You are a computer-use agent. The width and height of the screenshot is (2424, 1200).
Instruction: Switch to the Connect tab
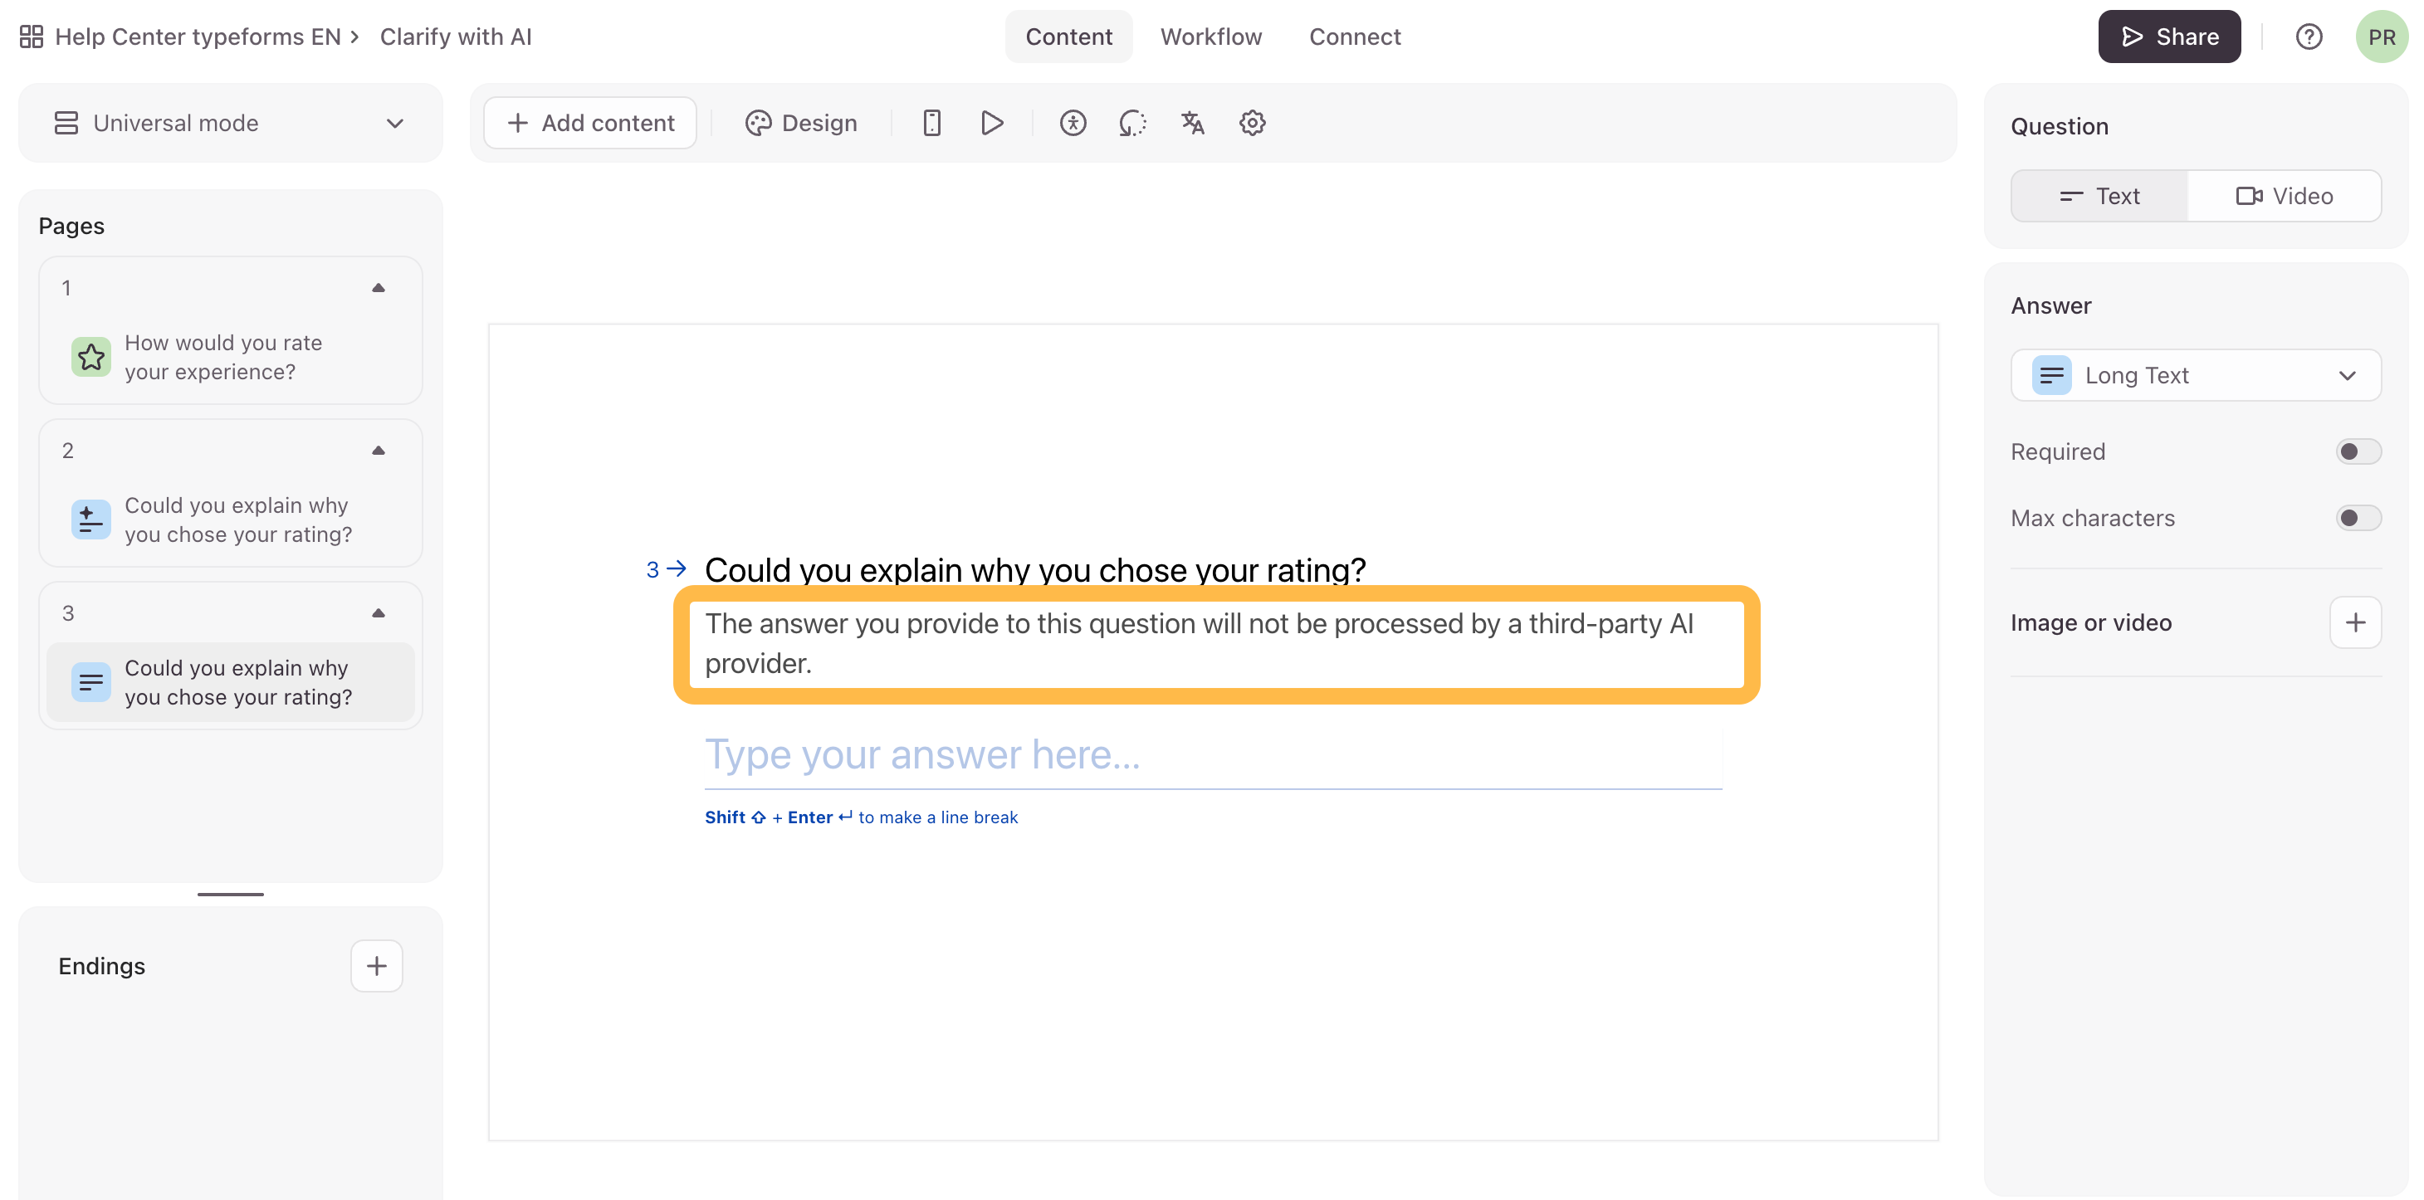pos(1354,37)
